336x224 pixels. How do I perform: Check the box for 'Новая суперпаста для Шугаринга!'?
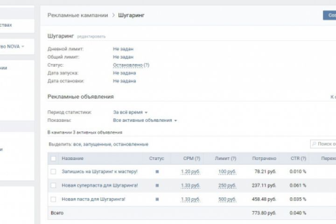tap(53, 186)
